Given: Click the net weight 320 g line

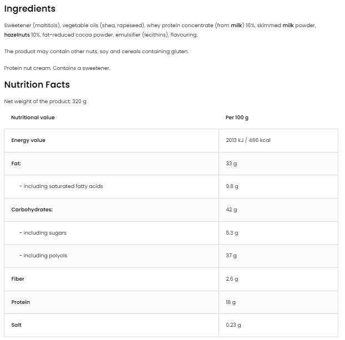Looking at the screenshot, I should pos(45,101).
